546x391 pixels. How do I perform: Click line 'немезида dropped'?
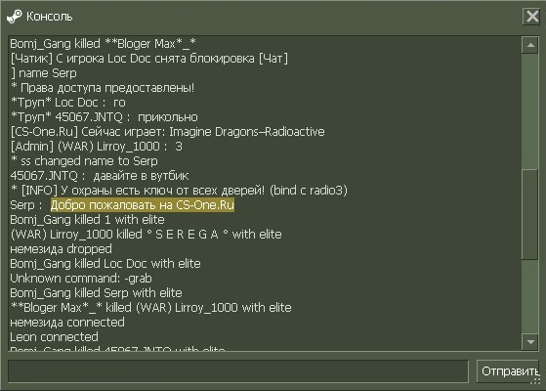[x=62, y=249]
